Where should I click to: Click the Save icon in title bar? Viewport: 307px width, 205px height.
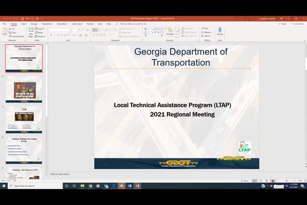[22, 19]
